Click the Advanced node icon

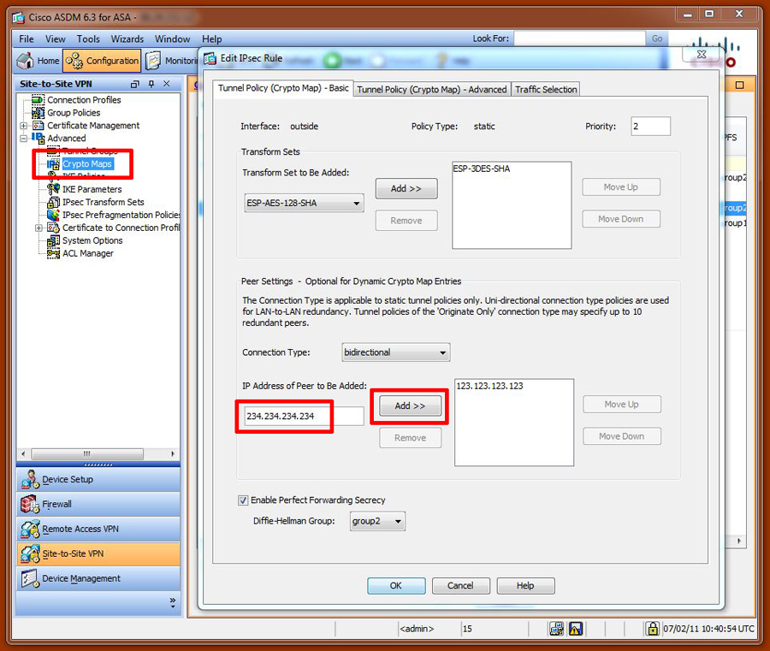pyautogui.click(x=38, y=138)
